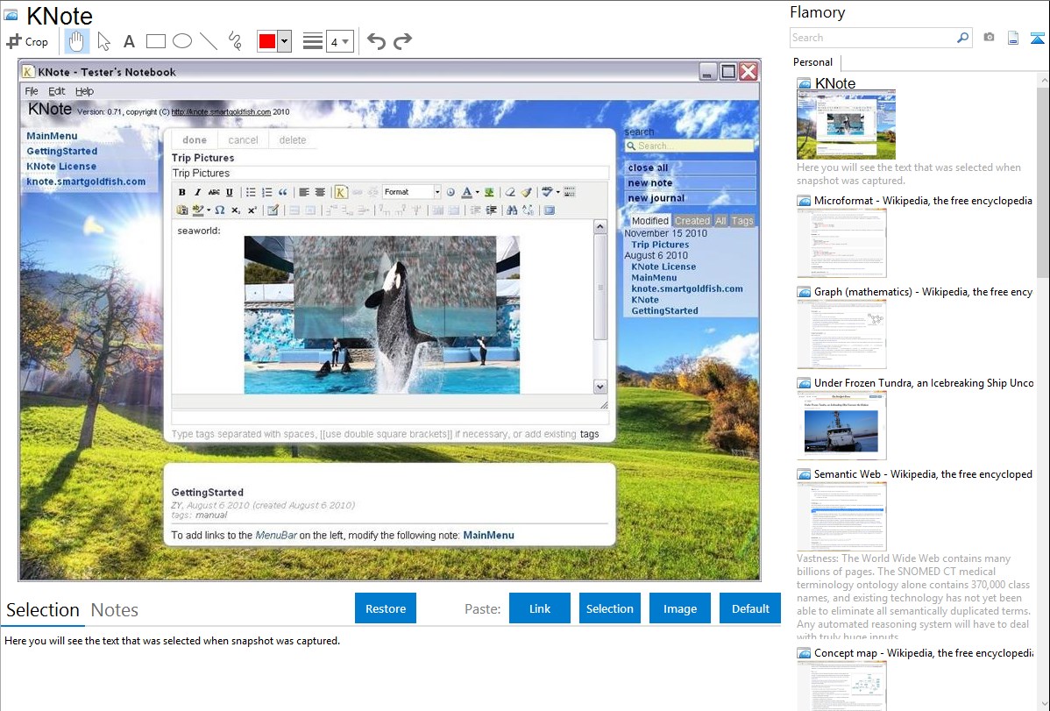The image size is (1050, 711).
Task: Click the redo arrow
Action: coord(402,41)
